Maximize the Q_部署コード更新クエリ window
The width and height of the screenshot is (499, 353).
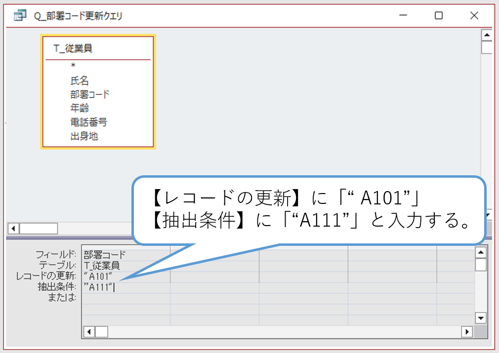tap(438, 16)
